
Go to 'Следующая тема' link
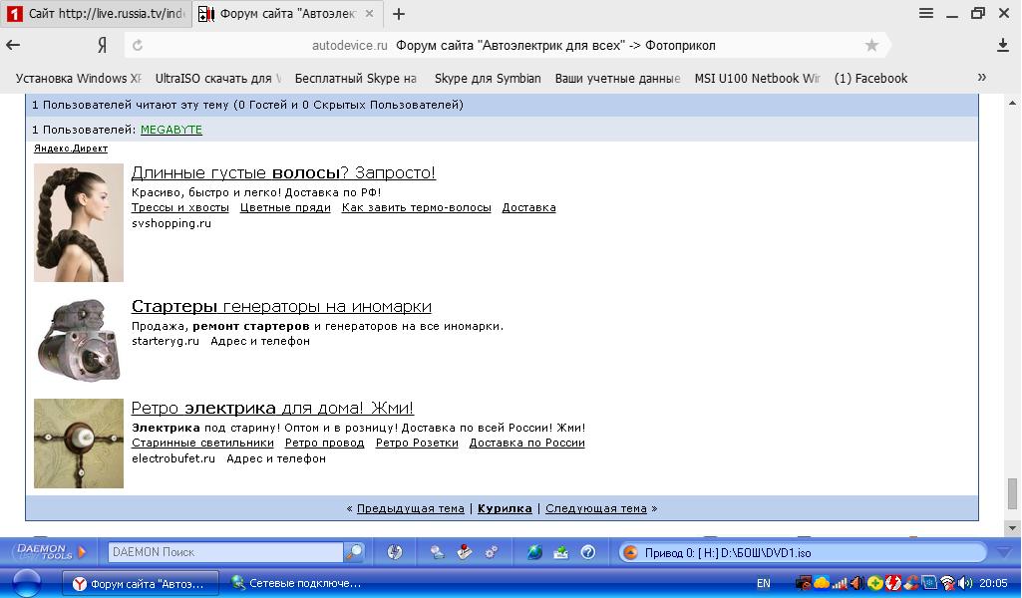[x=596, y=508]
